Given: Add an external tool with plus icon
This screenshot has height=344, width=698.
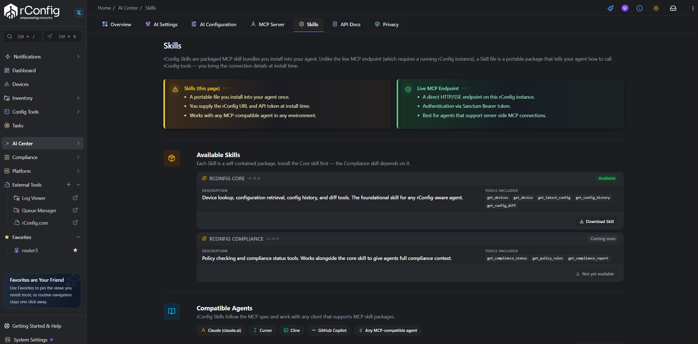Looking at the screenshot, I should [x=69, y=184].
